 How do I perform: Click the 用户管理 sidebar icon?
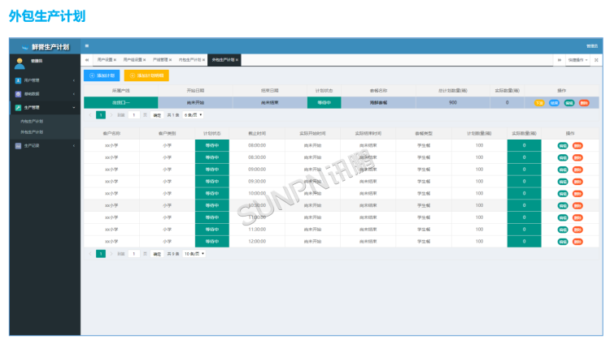point(18,80)
